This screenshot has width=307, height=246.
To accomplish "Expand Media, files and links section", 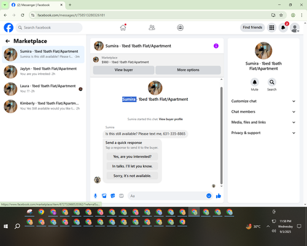I will tap(263, 122).
